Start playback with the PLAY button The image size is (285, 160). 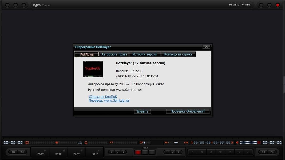pos(77,152)
